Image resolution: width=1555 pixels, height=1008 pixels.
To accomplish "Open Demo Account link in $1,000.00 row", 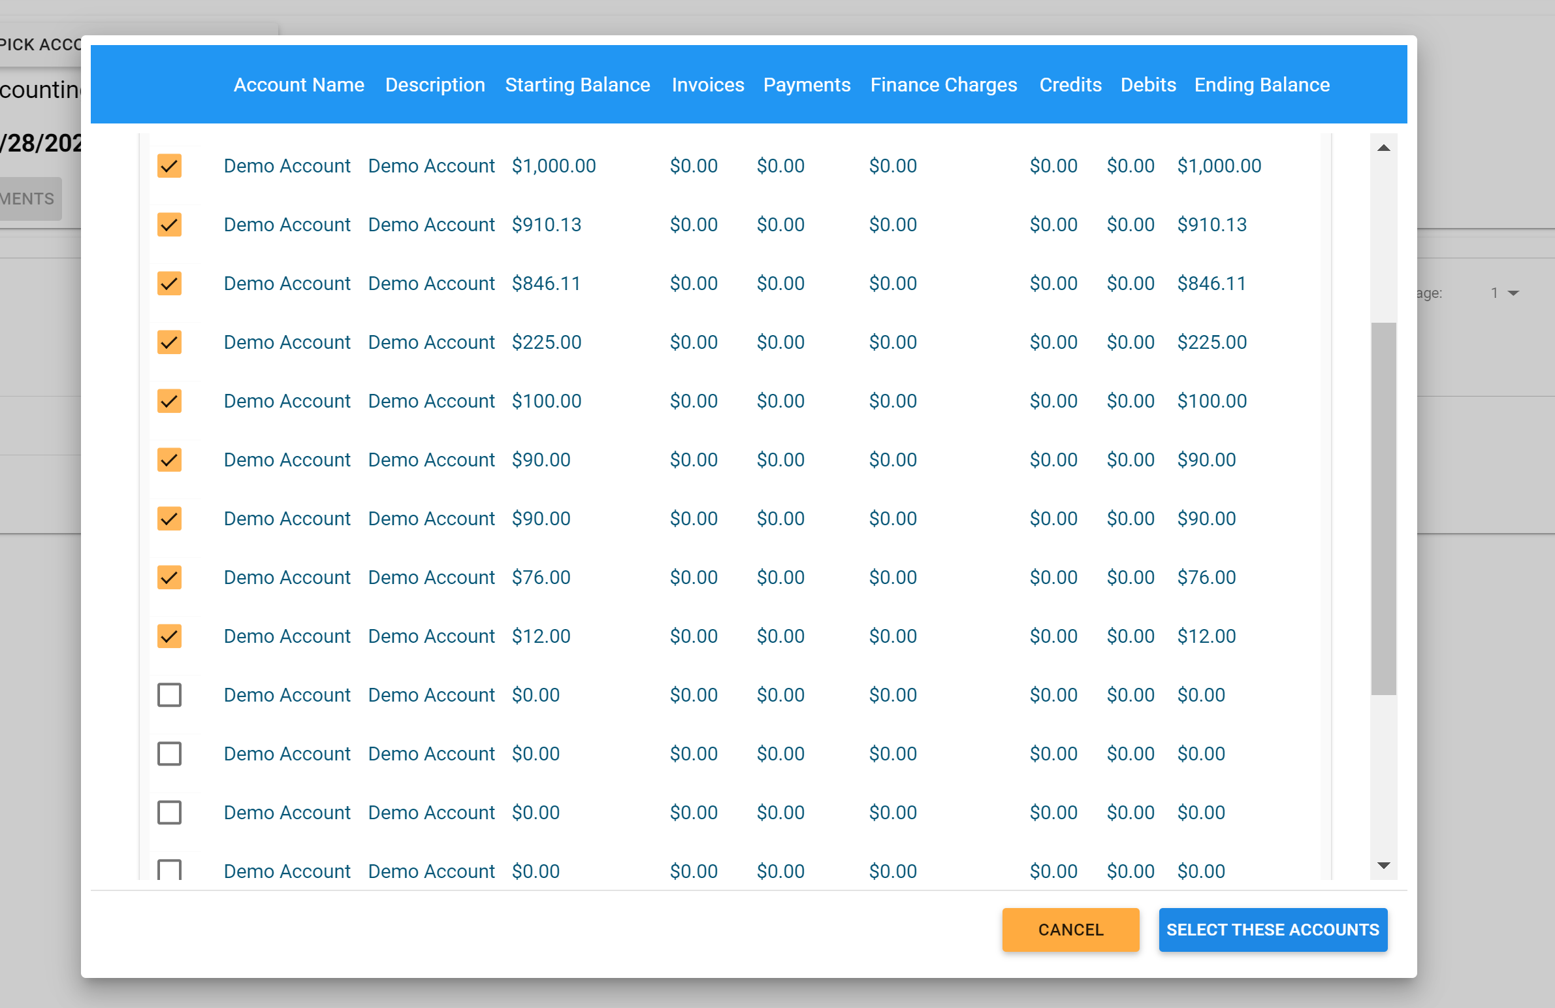I will click(x=287, y=166).
